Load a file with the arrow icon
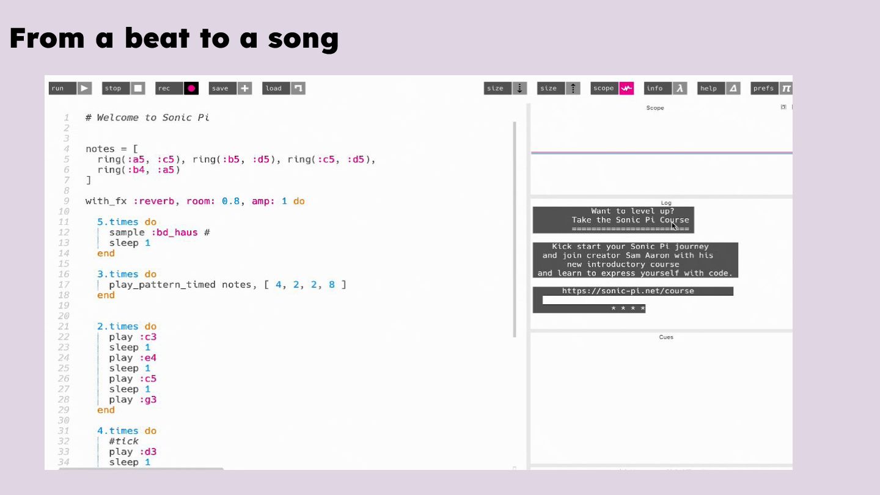Viewport: 880px width, 495px height. (298, 88)
